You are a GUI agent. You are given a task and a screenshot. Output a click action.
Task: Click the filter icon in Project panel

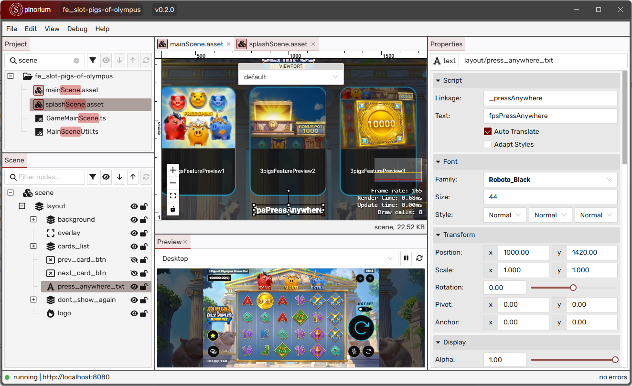pos(93,61)
